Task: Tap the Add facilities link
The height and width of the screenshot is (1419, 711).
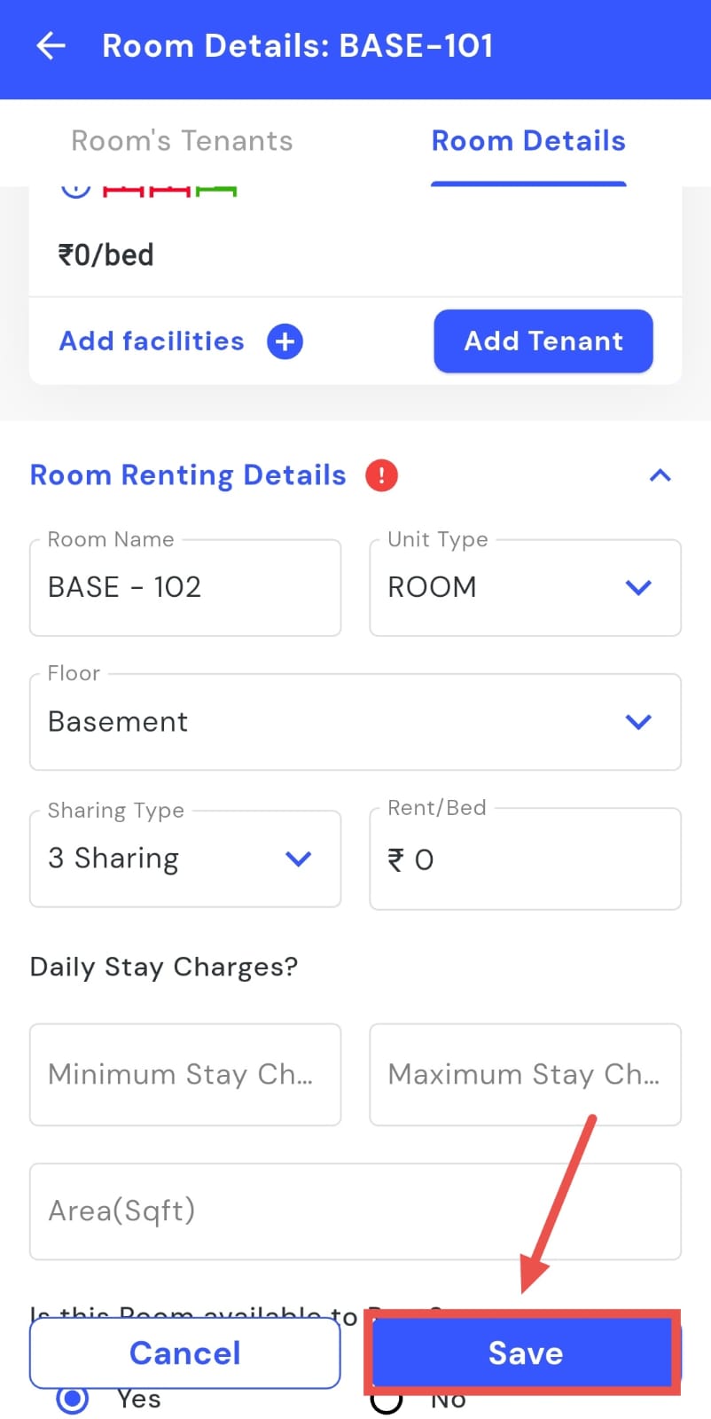Action: click(x=152, y=341)
